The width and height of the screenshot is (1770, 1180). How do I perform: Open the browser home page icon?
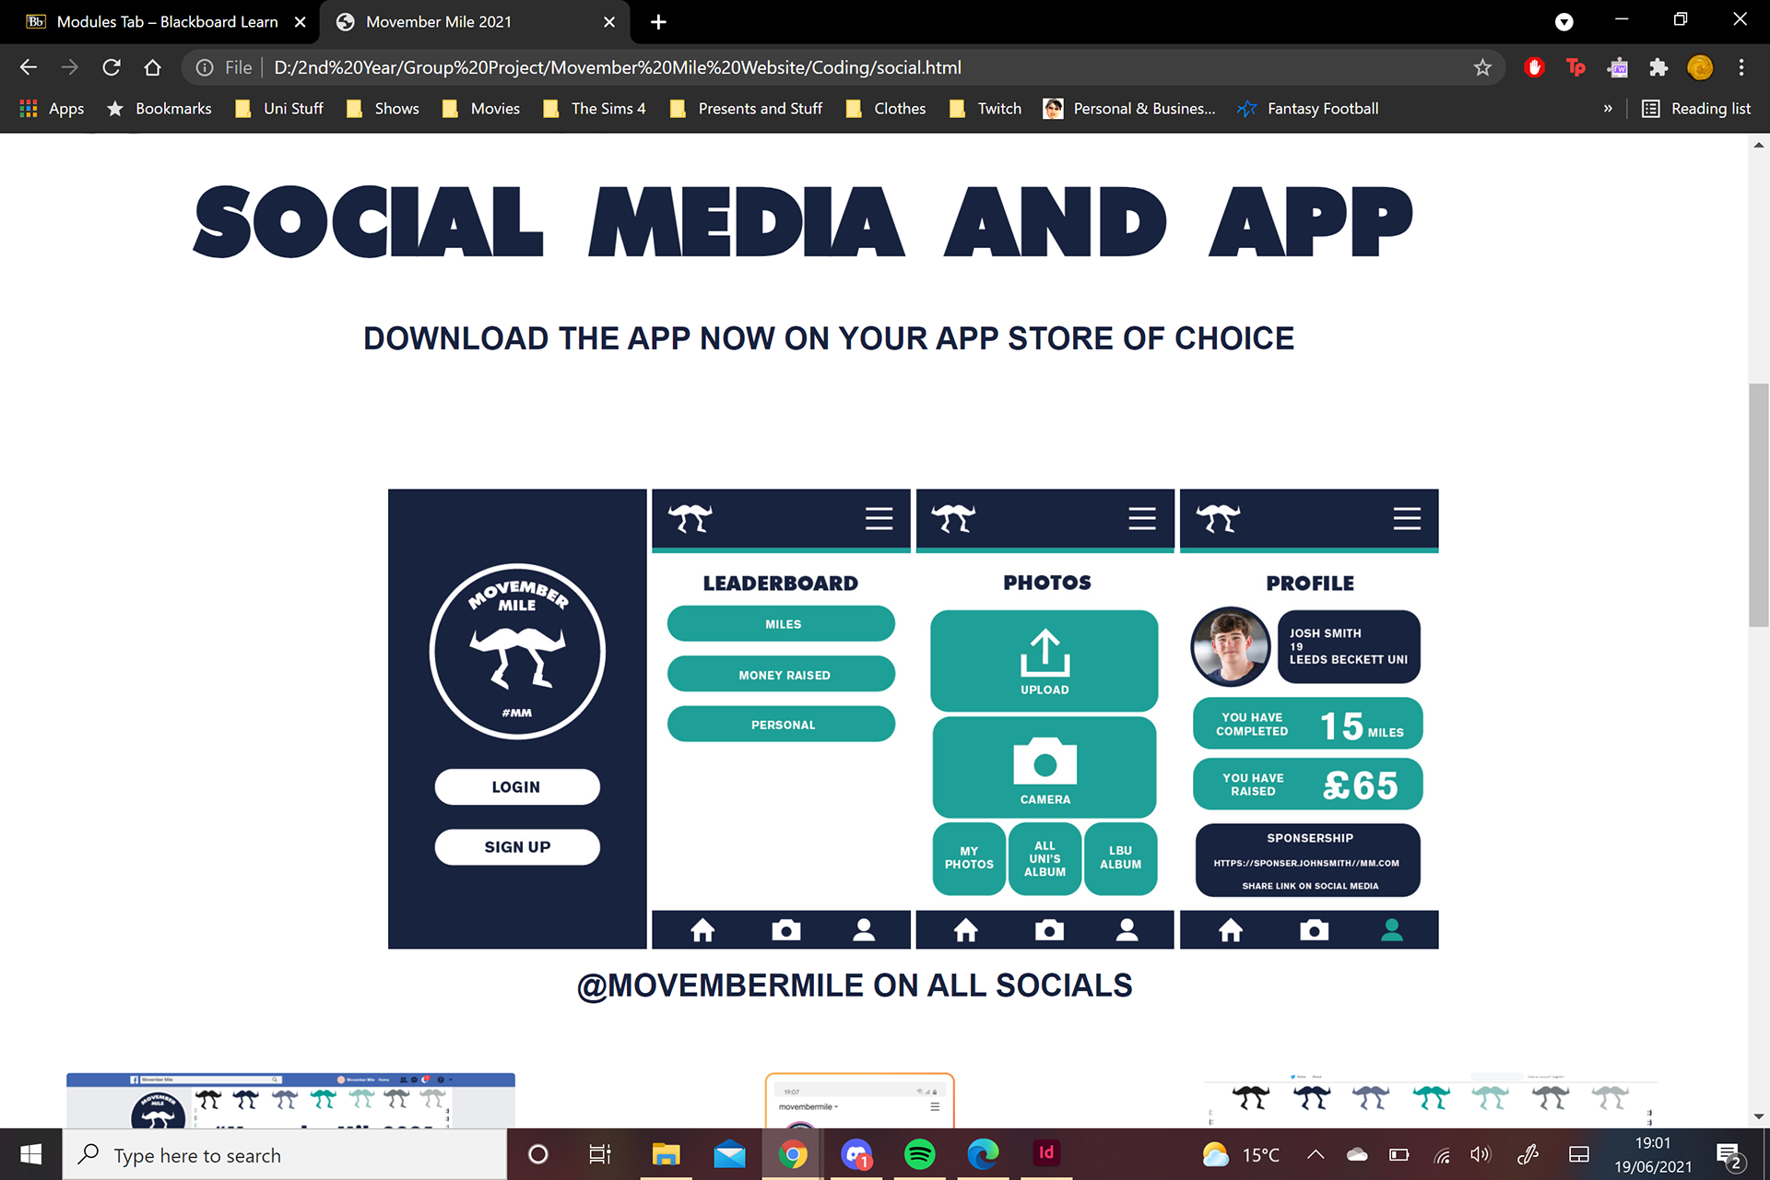[x=153, y=67]
